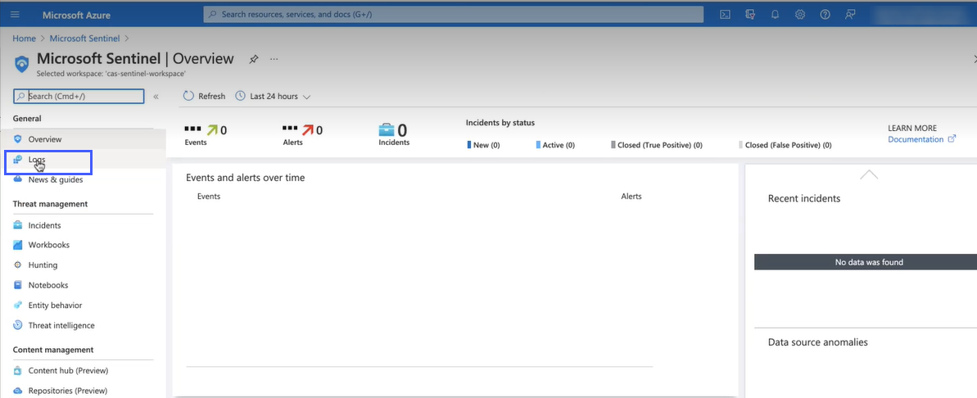This screenshot has height=398, width=977.
Task: Click the refresh circular arrow icon
Action: tap(189, 96)
